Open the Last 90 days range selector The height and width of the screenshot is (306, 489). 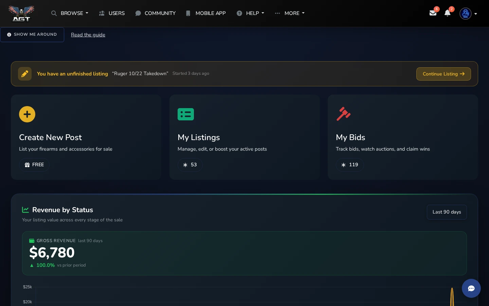[x=447, y=212]
